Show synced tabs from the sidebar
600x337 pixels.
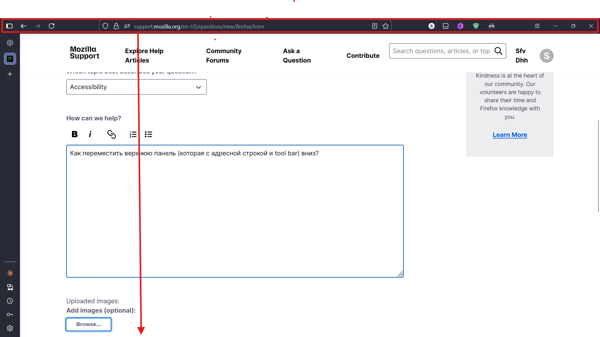(10, 287)
